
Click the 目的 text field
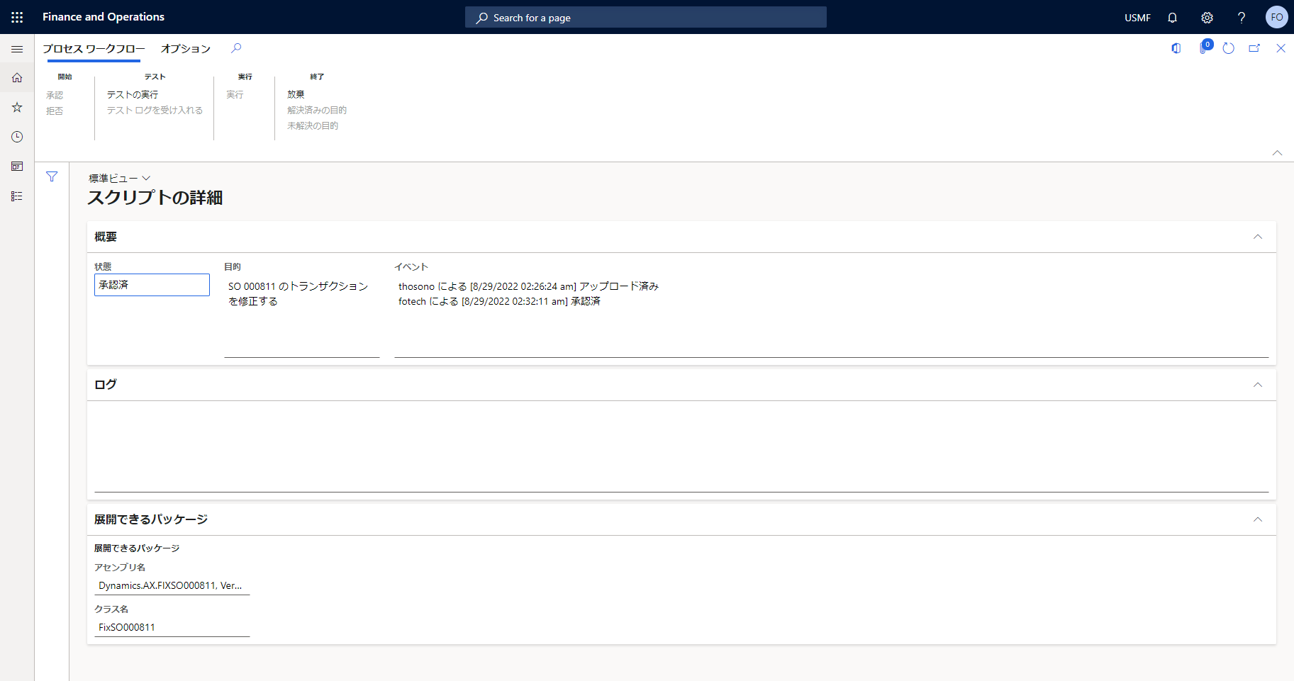pyautogui.click(x=302, y=317)
